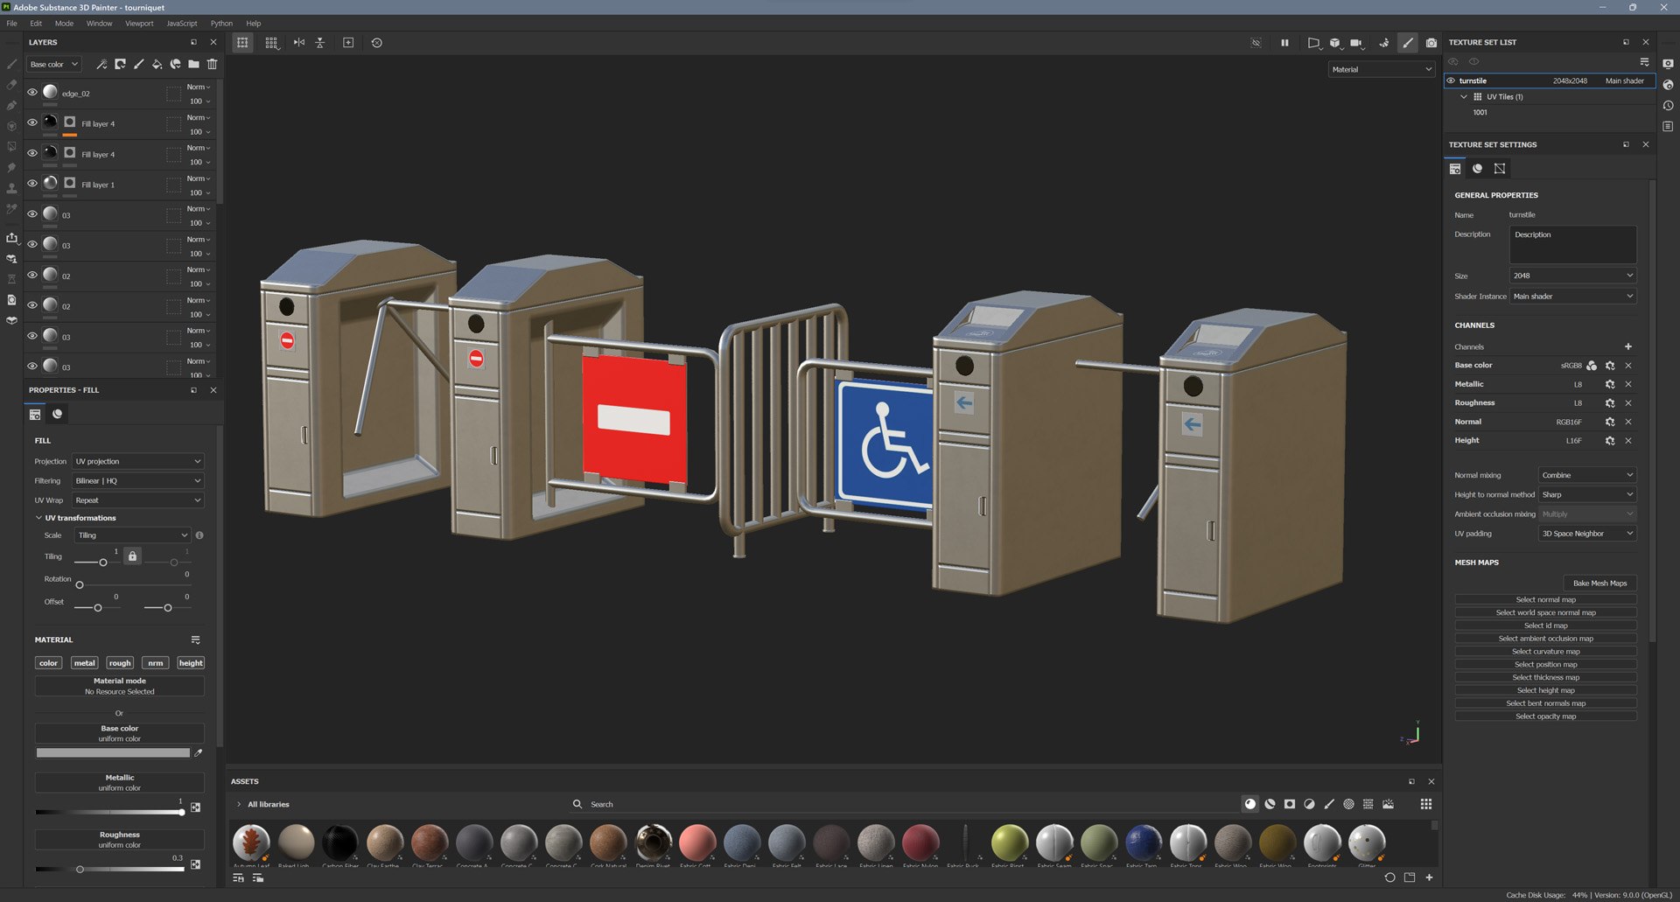This screenshot has height=902, width=1680.
Task: Switch to Painting mode brush icon in top right
Action: tap(1407, 42)
